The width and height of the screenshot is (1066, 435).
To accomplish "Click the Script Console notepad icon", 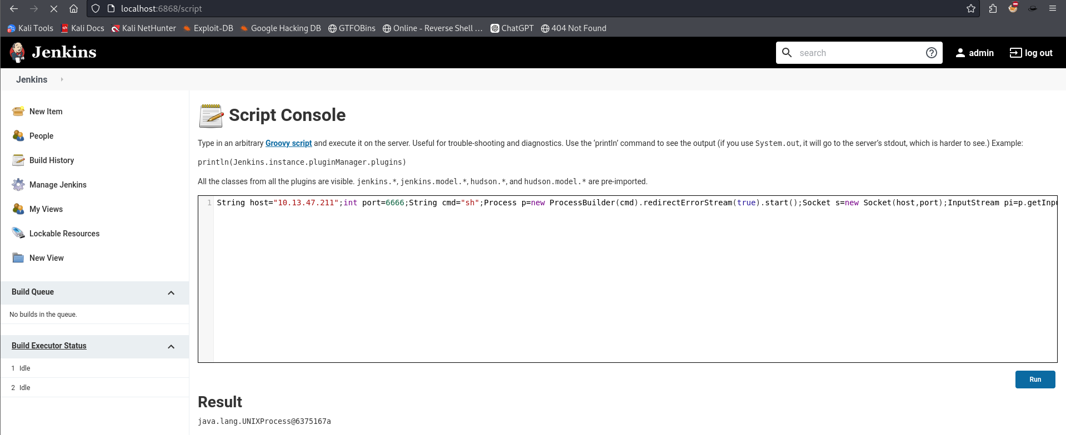I will pyautogui.click(x=211, y=115).
